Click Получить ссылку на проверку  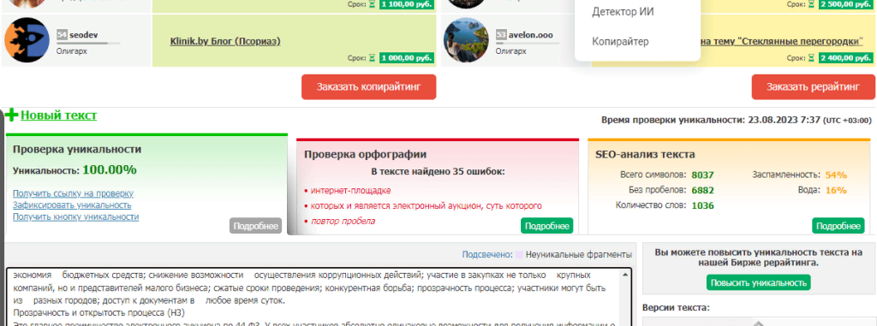(74, 193)
